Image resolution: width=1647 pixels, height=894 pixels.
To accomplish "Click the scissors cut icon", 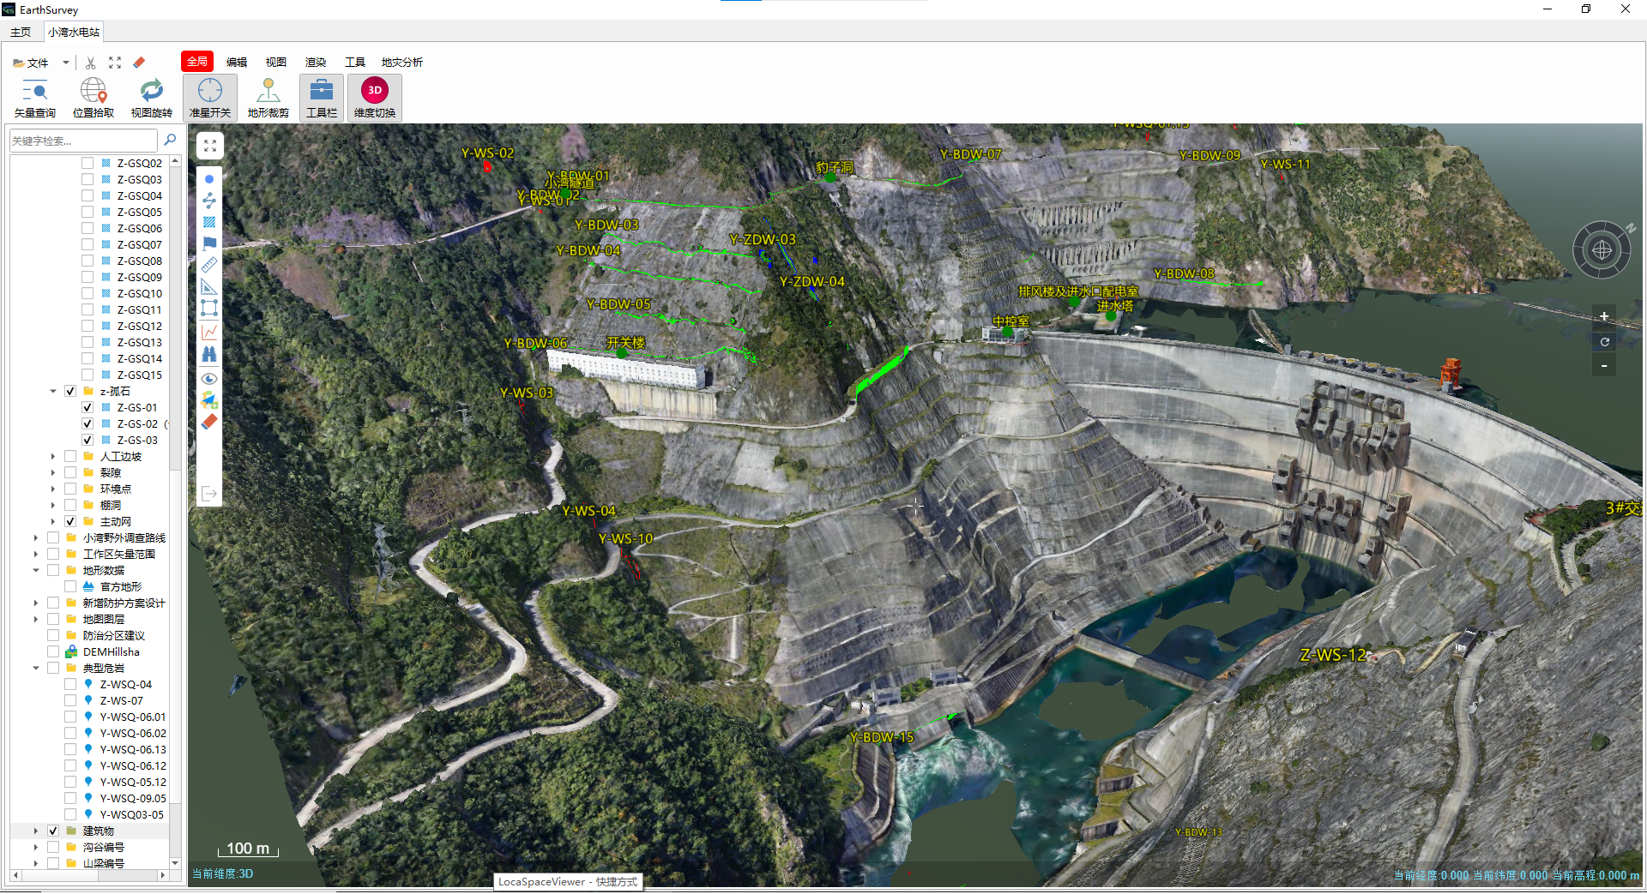I will pos(91,63).
